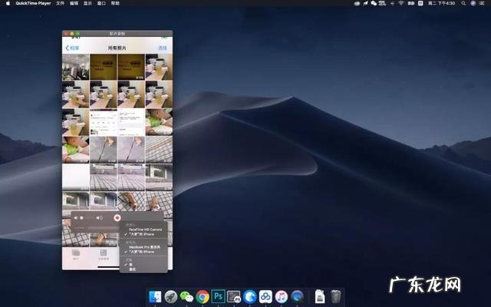
Task: Open Finder from the dock
Action: click(x=156, y=295)
